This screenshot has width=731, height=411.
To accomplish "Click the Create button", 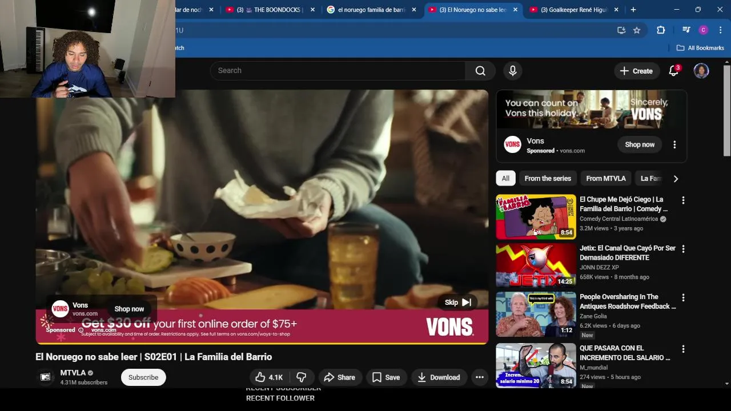I will pyautogui.click(x=637, y=71).
